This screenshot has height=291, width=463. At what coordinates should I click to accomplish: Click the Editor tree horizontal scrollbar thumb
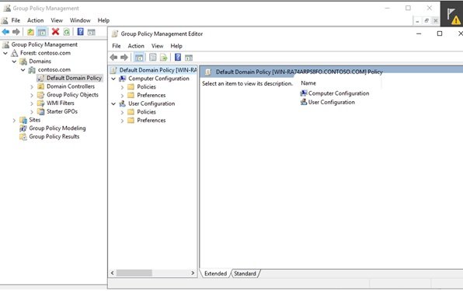click(134, 273)
